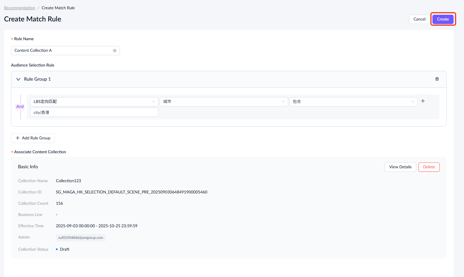Clear the Rule Name input text
This screenshot has height=277, width=464.
115,51
